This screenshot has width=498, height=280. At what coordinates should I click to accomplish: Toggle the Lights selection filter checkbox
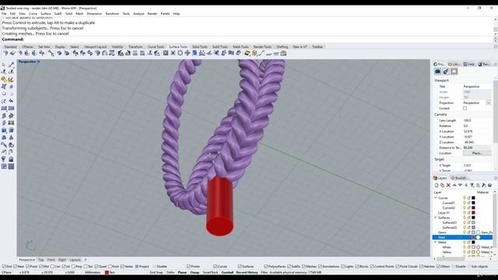pos(342,266)
